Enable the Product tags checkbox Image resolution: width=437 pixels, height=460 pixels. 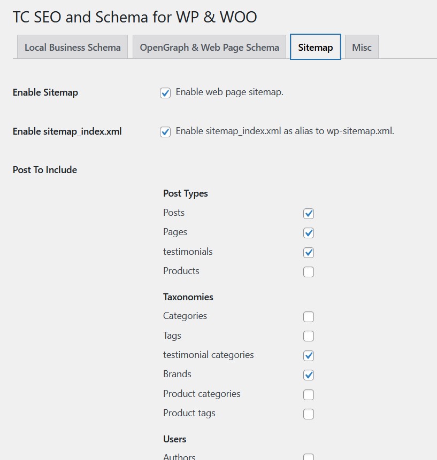click(x=308, y=414)
